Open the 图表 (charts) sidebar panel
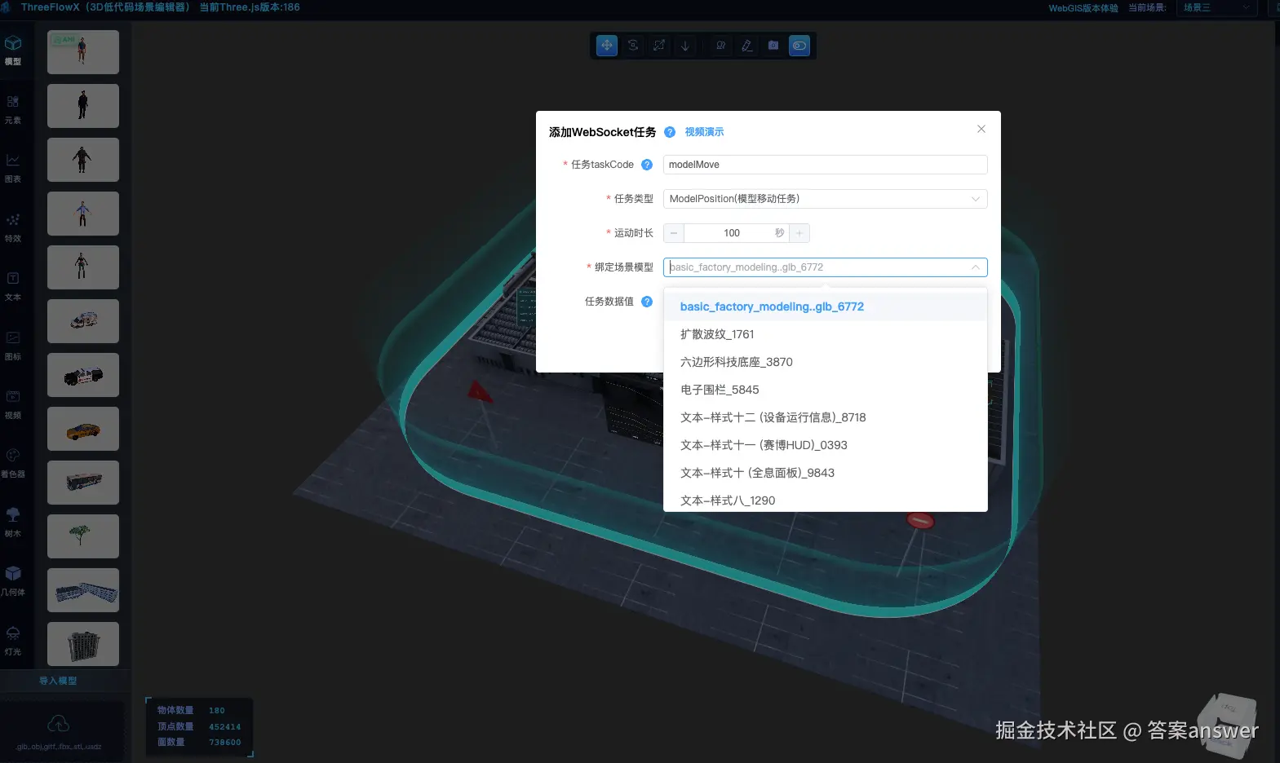The height and width of the screenshot is (763, 1280). pyautogui.click(x=13, y=168)
